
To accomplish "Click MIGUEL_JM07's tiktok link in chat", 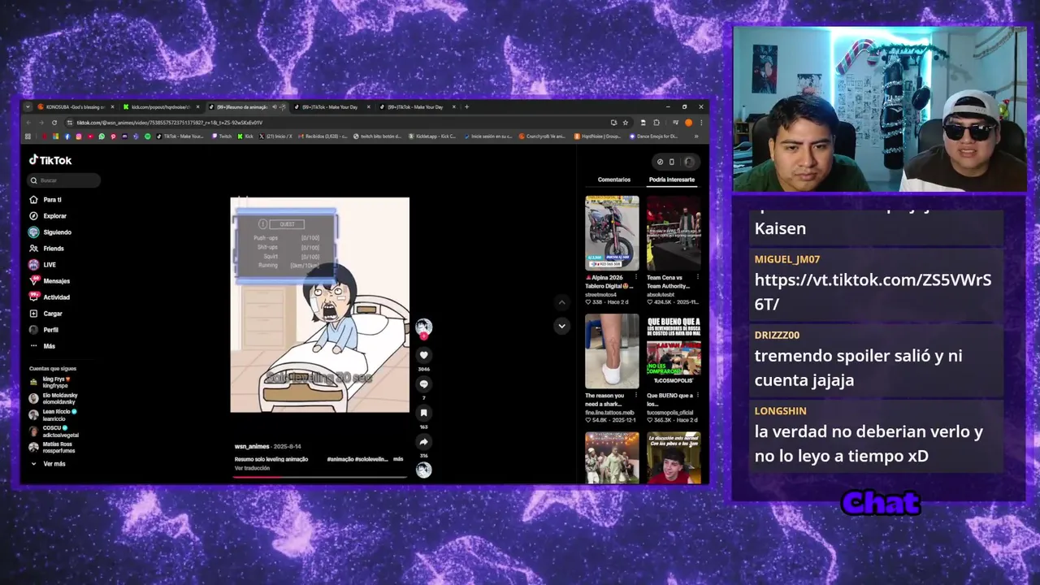I will 873,292.
